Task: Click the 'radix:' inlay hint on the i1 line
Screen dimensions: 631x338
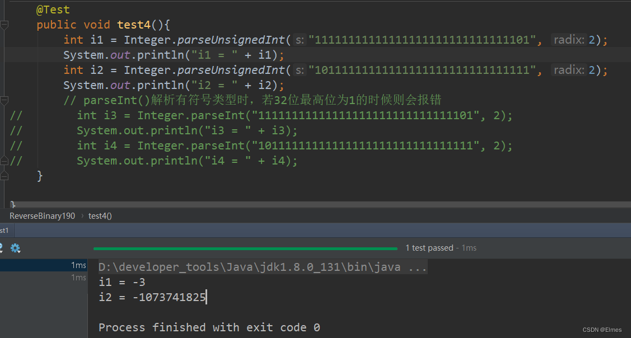Action: pos(569,40)
